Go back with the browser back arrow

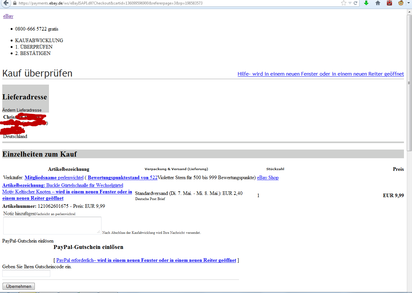tap(5, 3)
